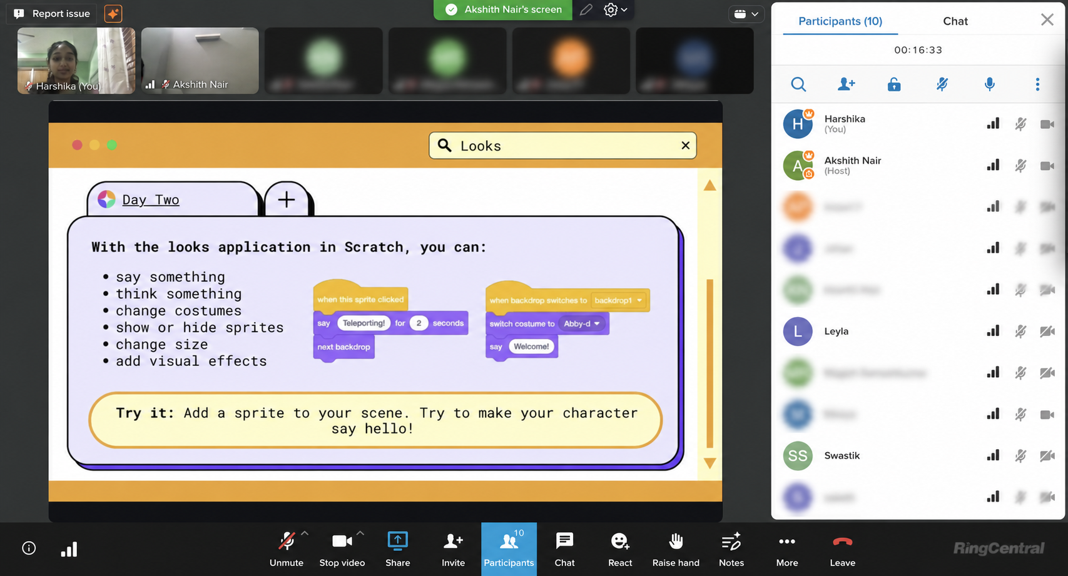Click the Participants button in bottom toolbar
This screenshot has width=1068, height=576.
(509, 549)
